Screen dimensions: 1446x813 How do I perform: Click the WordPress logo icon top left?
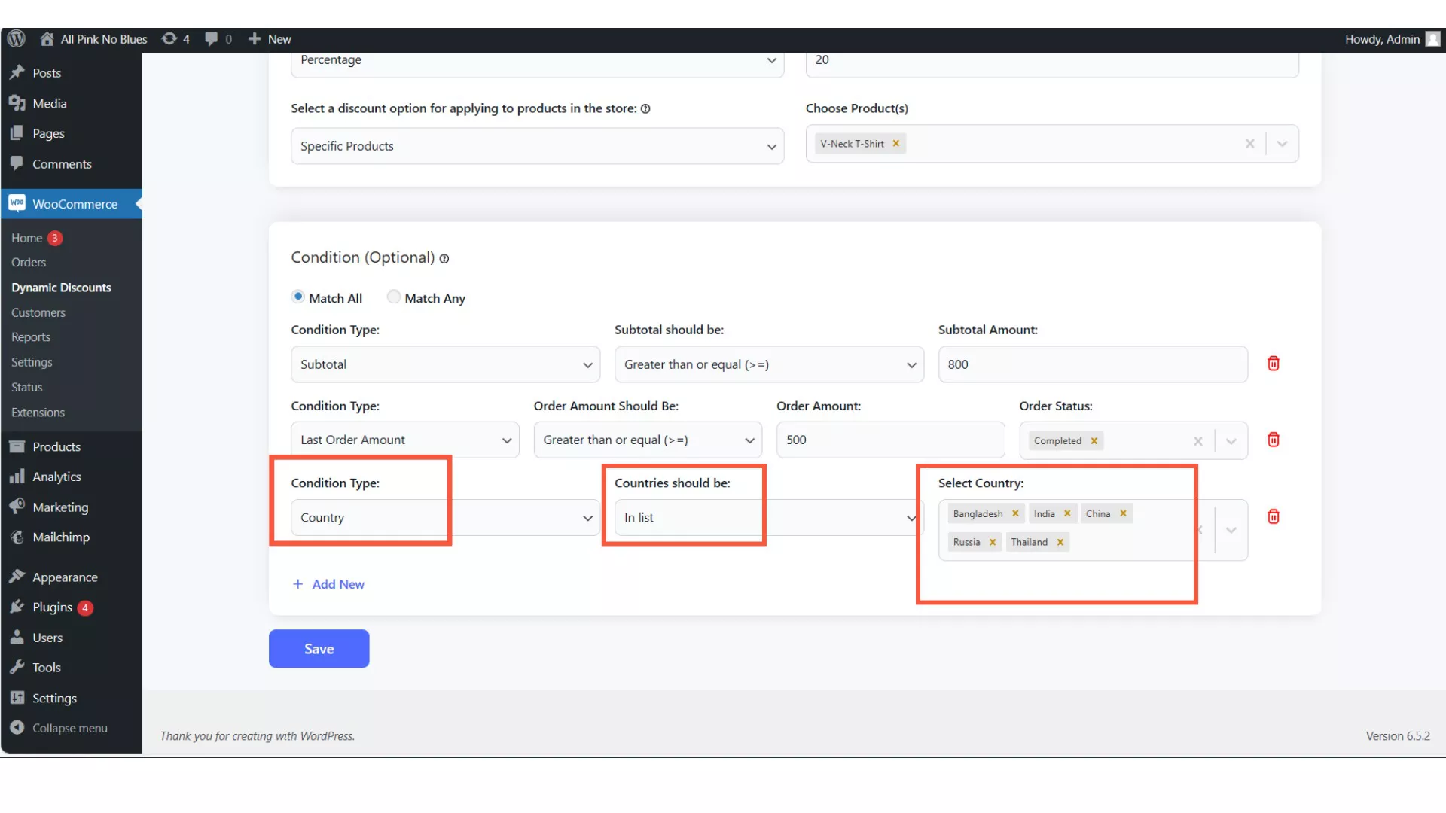pyautogui.click(x=16, y=38)
